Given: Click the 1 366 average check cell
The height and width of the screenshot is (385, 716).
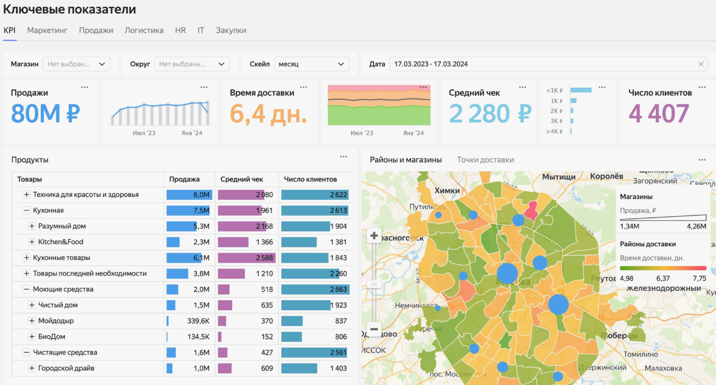Looking at the screenshot, I should coord(247,242).
